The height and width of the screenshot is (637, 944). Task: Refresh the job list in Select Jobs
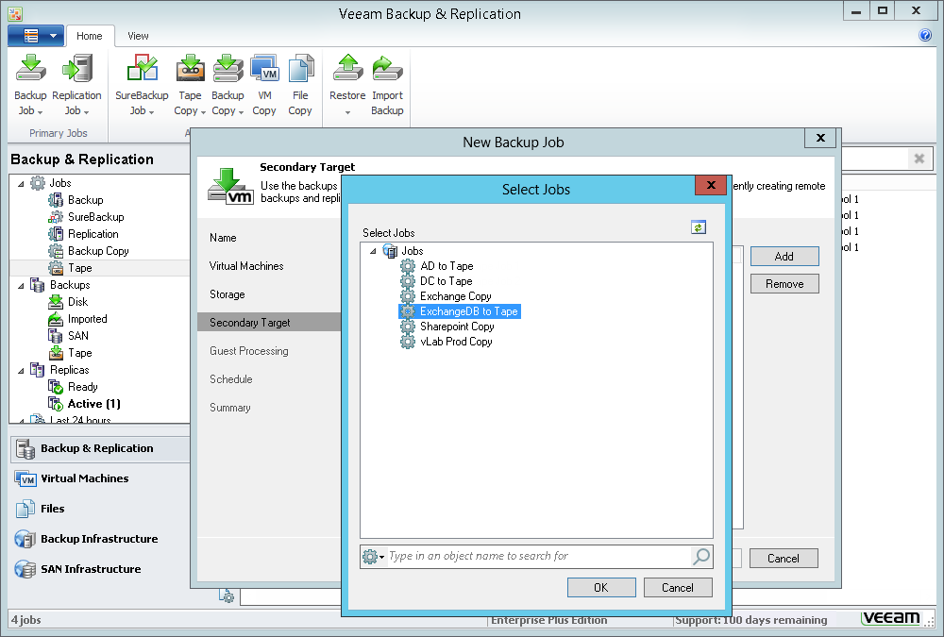pyautogui.click(x=699, y=227)
